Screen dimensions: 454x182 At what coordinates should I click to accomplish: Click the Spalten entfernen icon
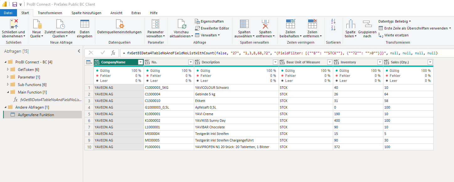pos(265,24)
